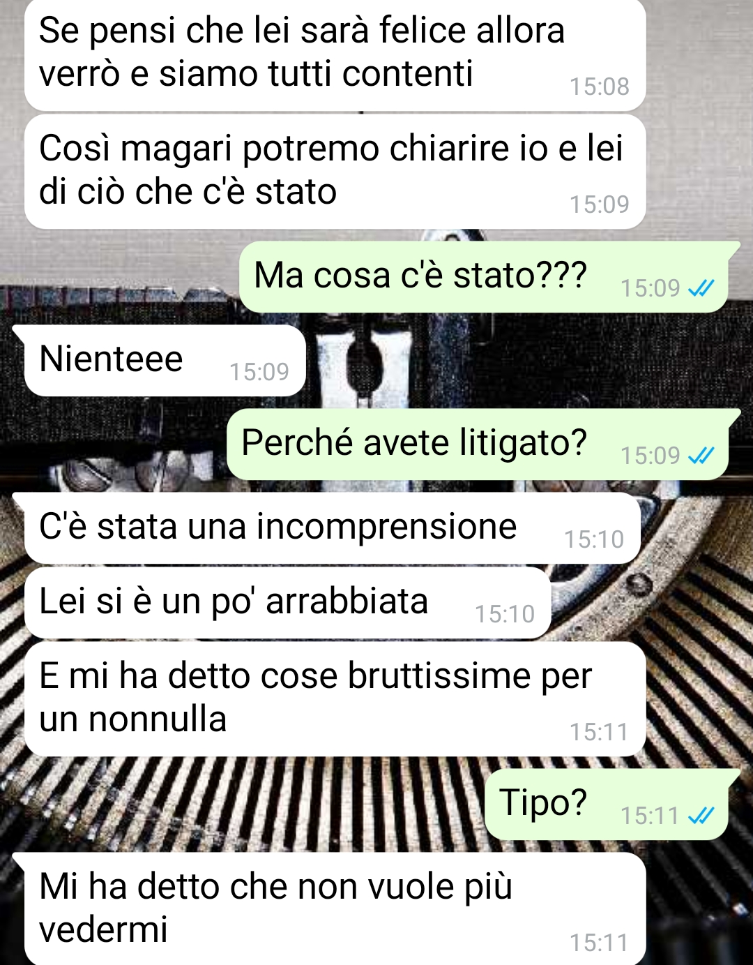Tap blue read ticks on "Perché avete litigato?"
Image resolution: width=753 pixels, height=965 pixels.
[701, 456]
